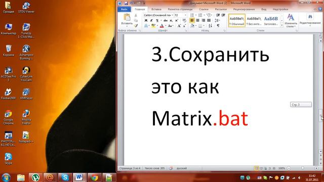
Task: Click the Strikethrough (abc) icon
Action: coord(166,20)
